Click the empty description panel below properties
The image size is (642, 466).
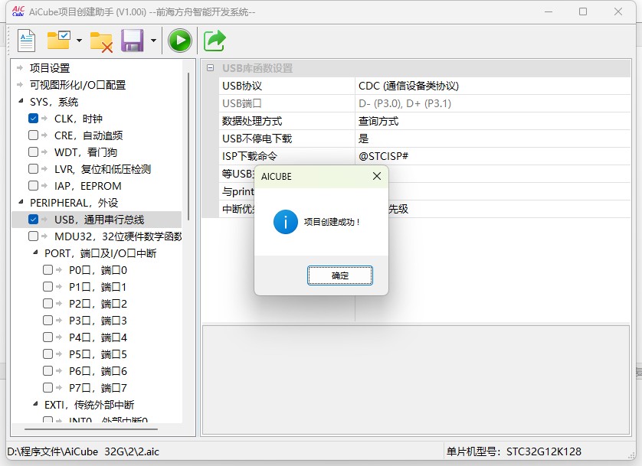click(x=415, y=380)
